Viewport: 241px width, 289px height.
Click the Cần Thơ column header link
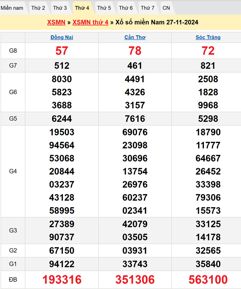click(x=135, y=38)
